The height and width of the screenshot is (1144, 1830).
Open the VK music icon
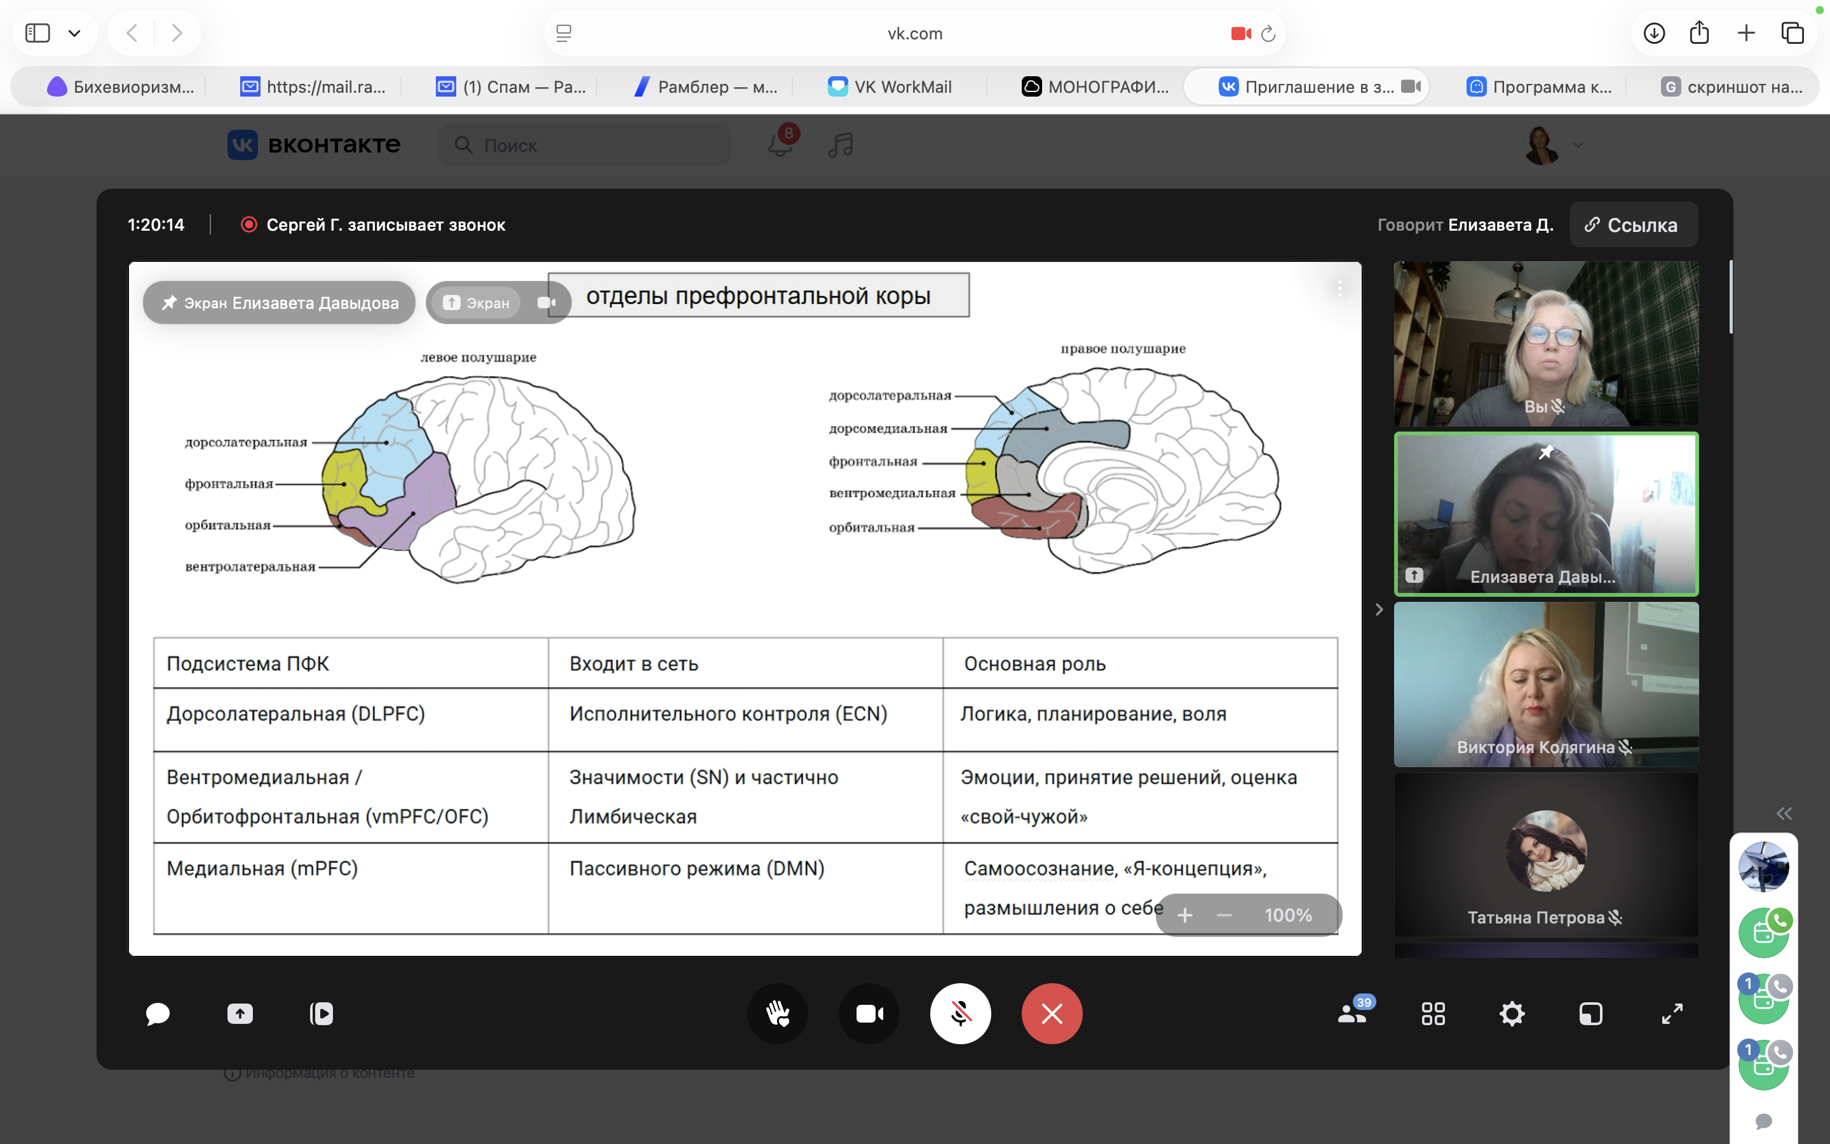[x=840, y=144]
